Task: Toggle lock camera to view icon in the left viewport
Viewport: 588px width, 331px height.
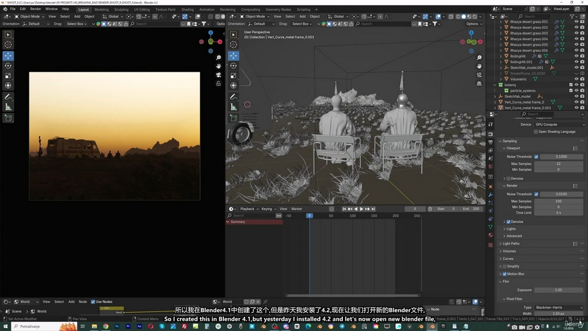Action: click(218, 83)
